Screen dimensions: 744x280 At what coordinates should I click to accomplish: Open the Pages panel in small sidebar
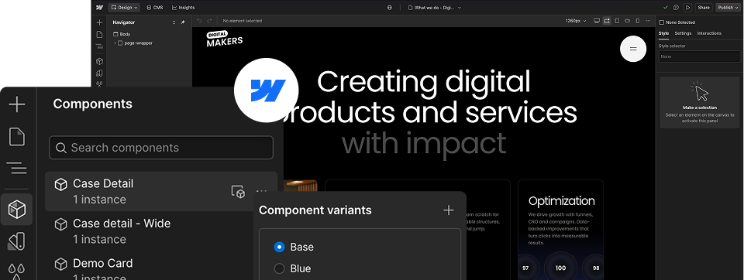(x=99, y=35)
